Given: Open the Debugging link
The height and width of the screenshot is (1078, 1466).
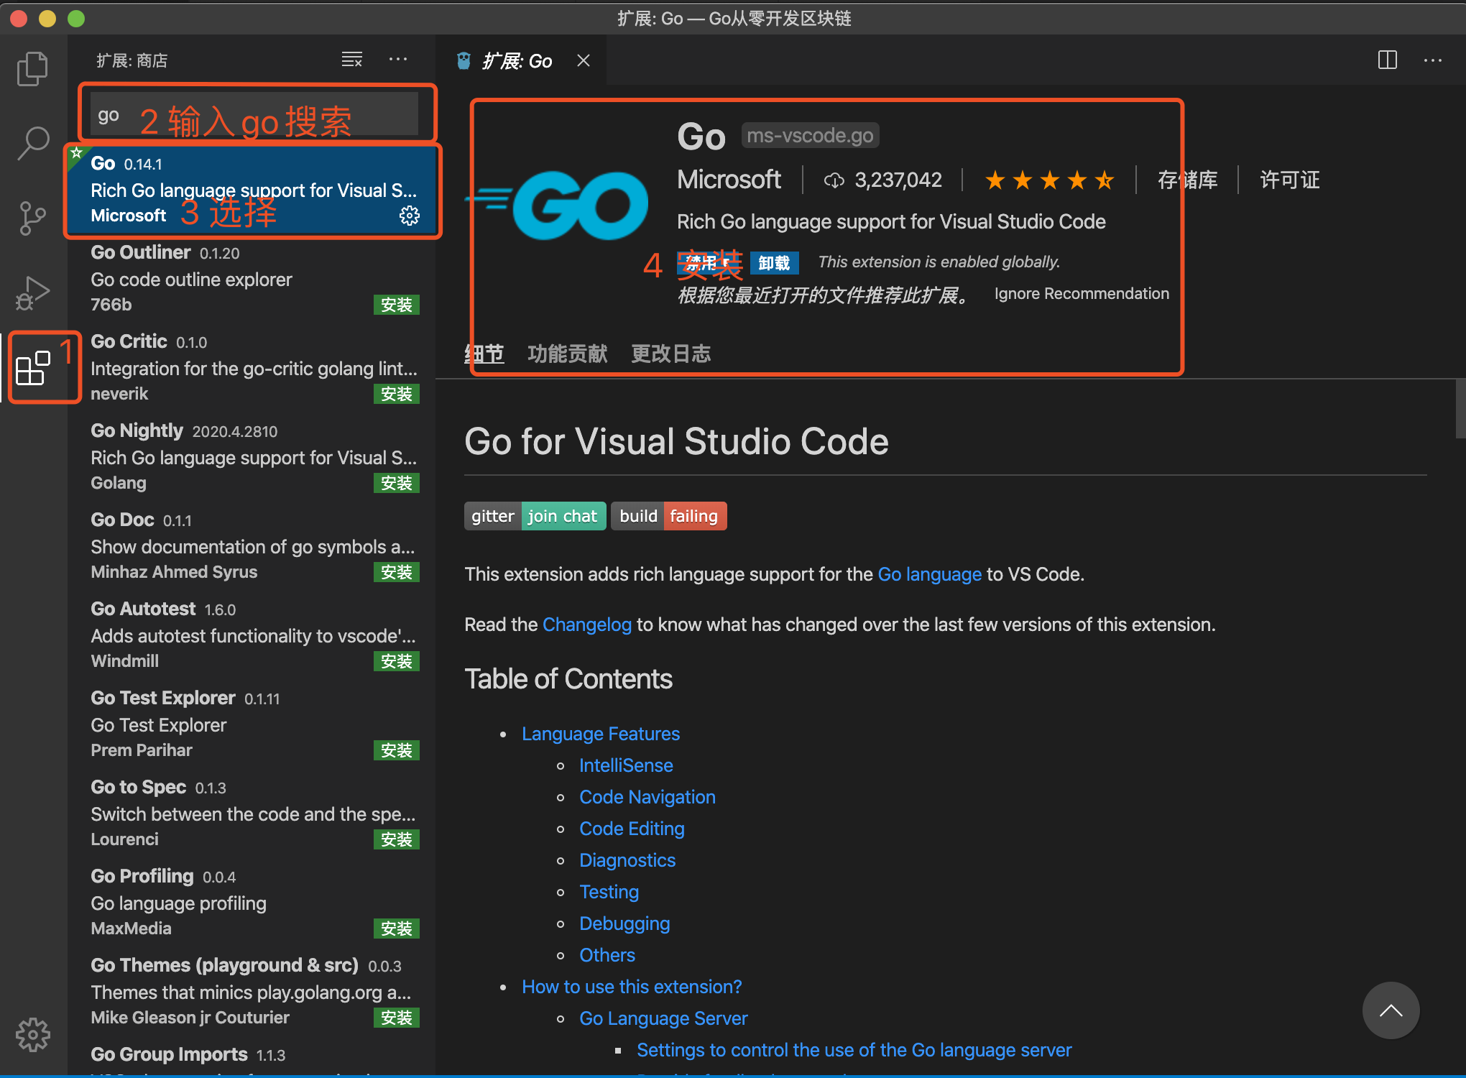Looking at the screenshot, I should [624, 923].
